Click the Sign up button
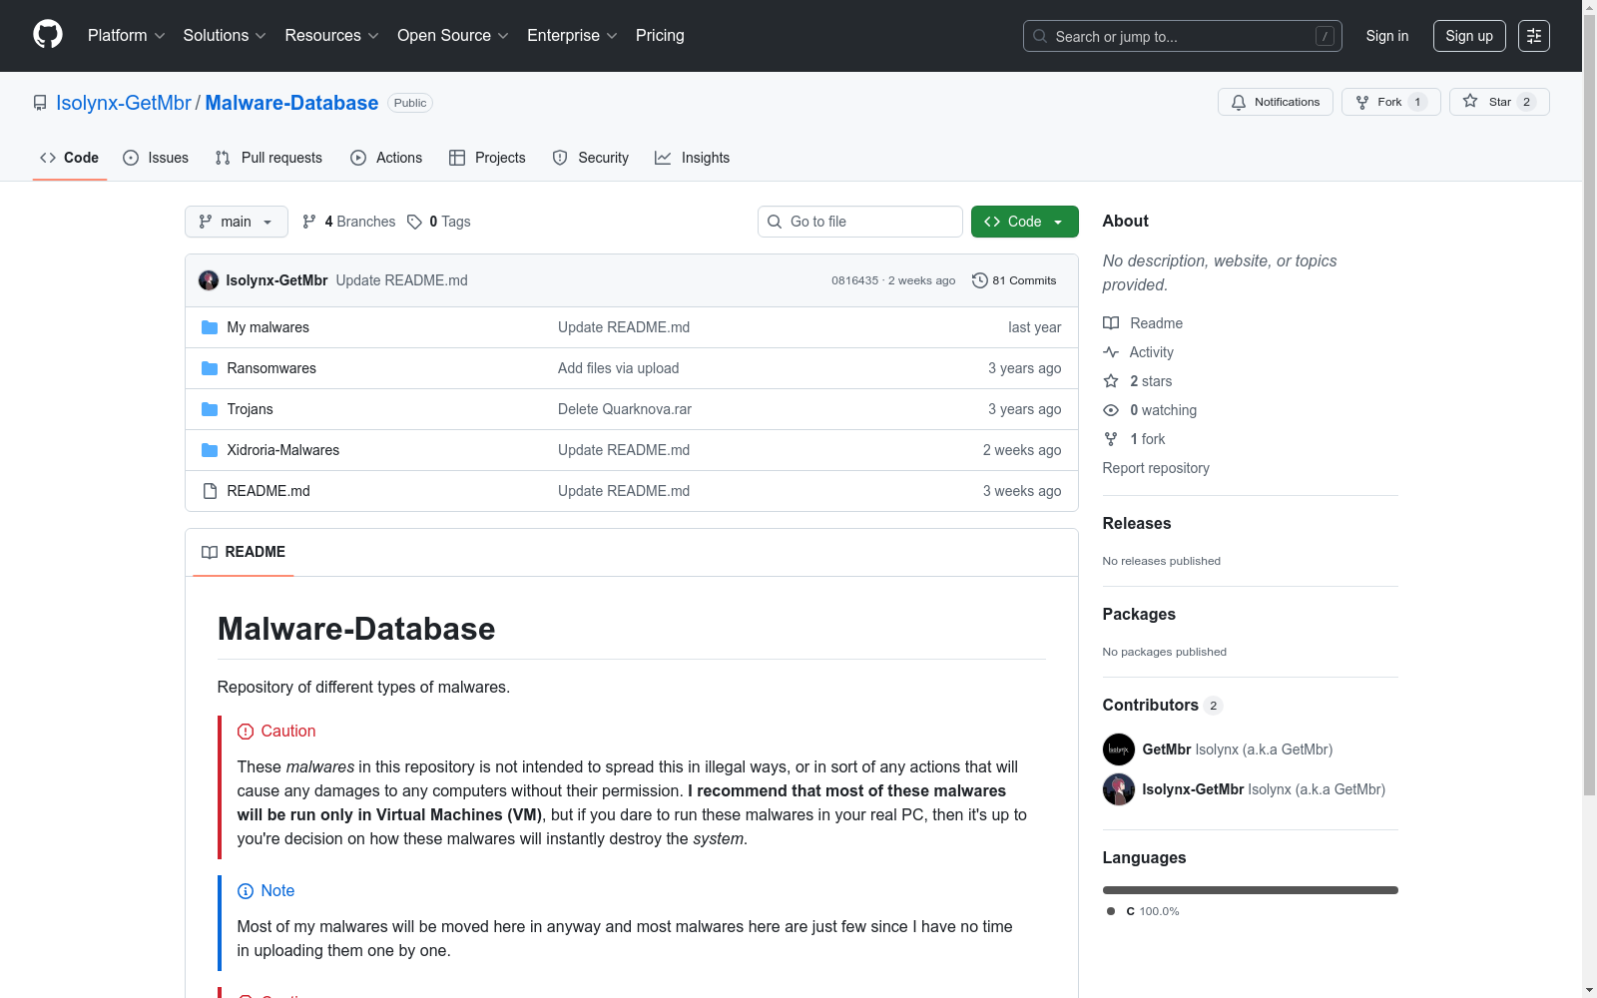The width and height of the screenshot is (1597, 998). click(1469, 36)
